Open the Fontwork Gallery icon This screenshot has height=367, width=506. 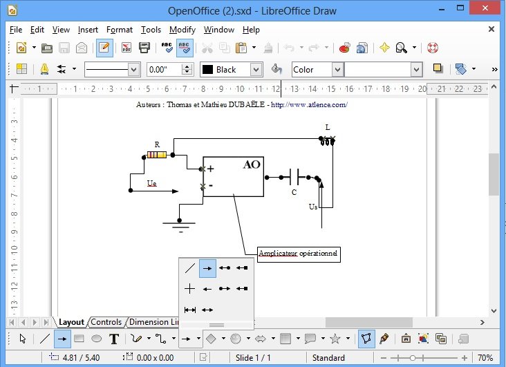(x=406, y=339)
